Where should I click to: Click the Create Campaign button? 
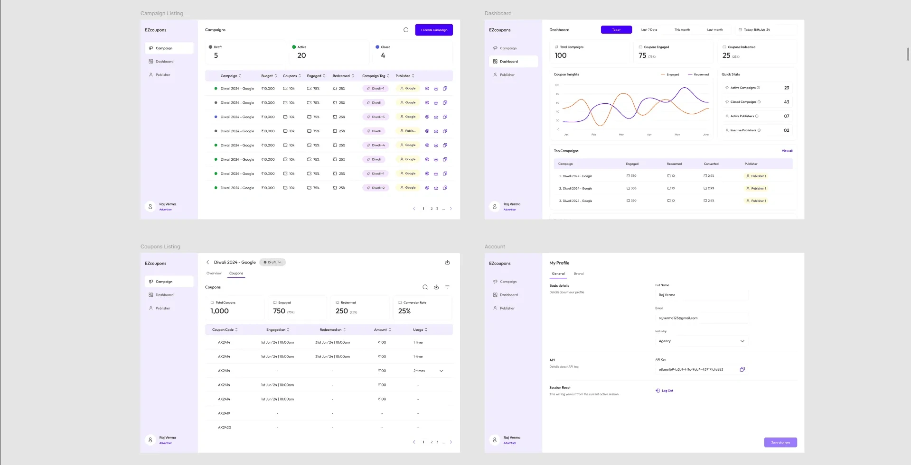point(434,30)
